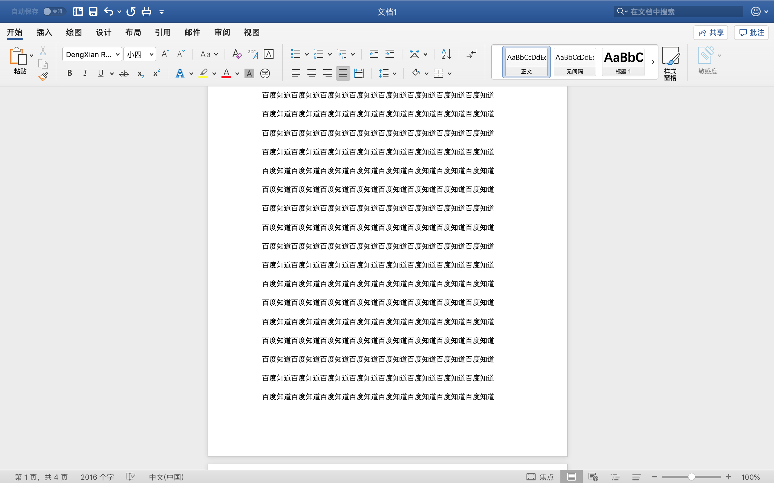Toggle Underline formatting
The image size is (774, 483).
(101, 73)
